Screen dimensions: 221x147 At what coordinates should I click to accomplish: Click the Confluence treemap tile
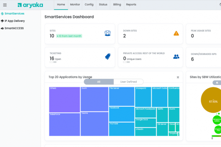[174, 97]
